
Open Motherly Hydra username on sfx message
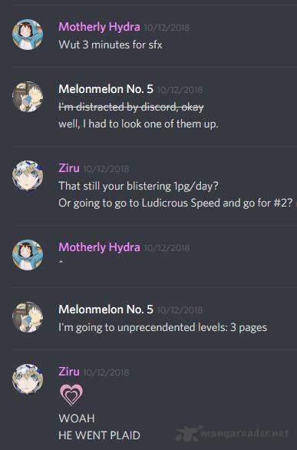pos(99,27)
